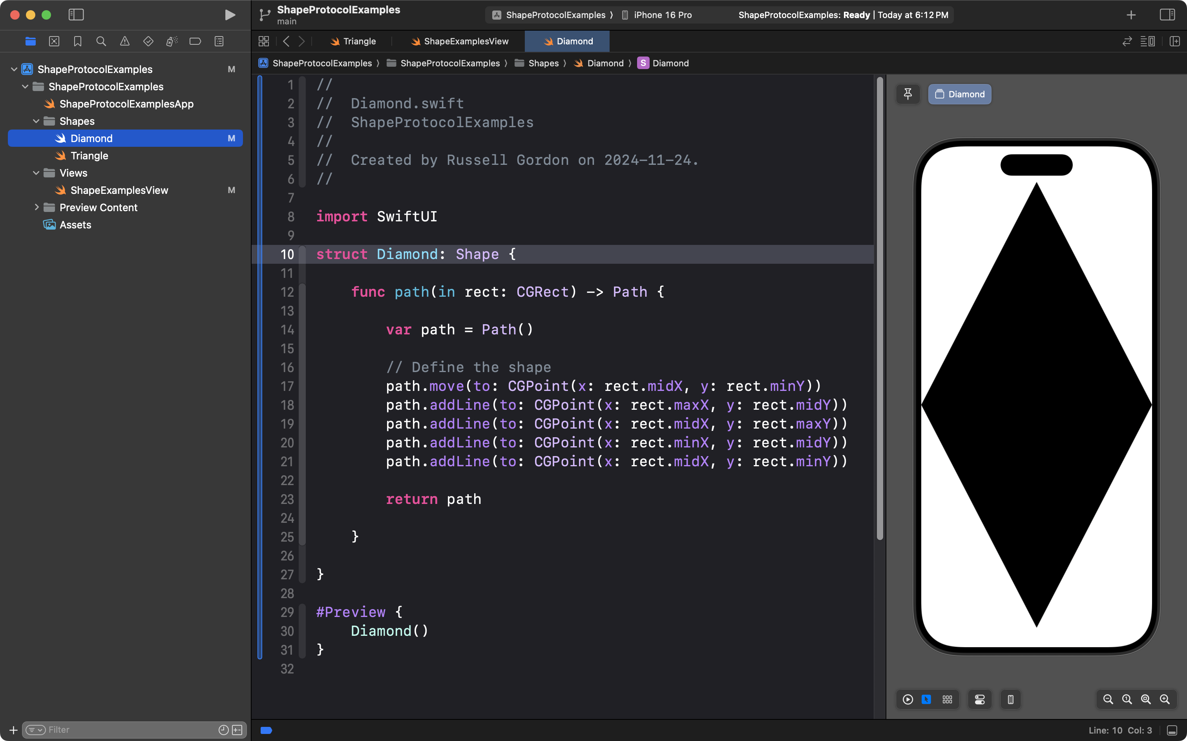Collapse the Shapes folder

pos(36,121)
